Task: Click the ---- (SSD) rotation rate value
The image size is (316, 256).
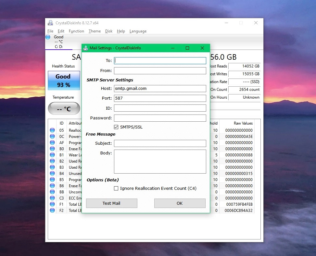Action: (x=245, y=82)
